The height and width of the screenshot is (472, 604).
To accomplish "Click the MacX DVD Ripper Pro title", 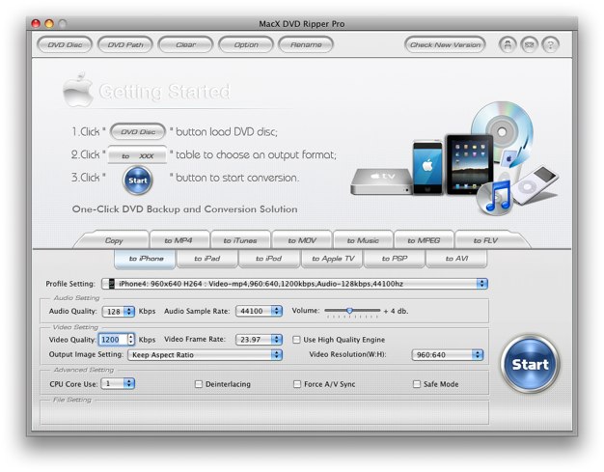I will [x=302, y=24].
